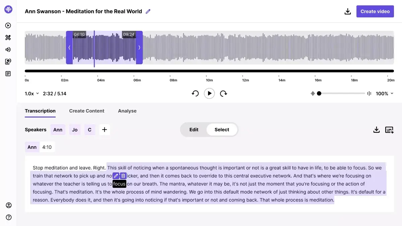
Task: Click the pencil icon over the highlighted word focus
Action: click(x=116, y=175)
